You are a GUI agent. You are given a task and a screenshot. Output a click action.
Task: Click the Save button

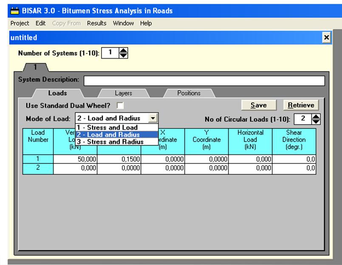(x=259, y=105)
